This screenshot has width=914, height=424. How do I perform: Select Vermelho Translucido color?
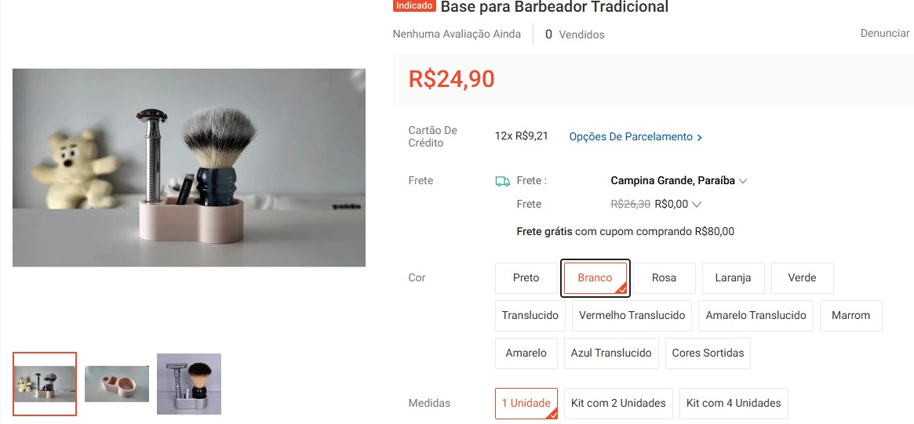tap(632, 316)
